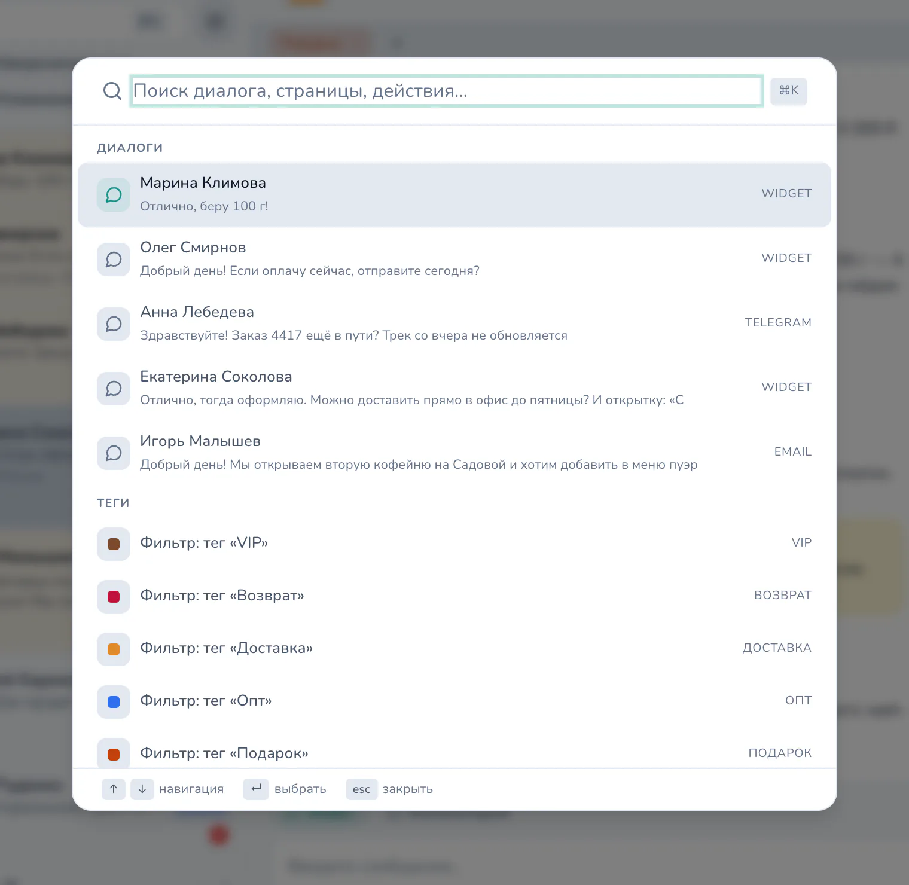Click the ДОСТАВКА label on the right

click(x=777, y=648)
